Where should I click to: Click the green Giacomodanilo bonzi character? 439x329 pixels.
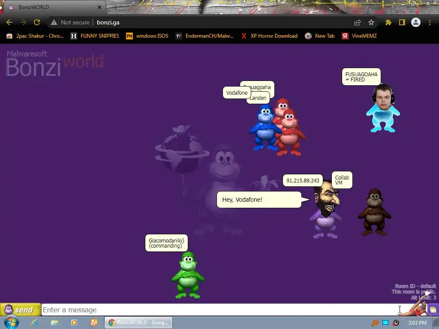tap(188, 275)
